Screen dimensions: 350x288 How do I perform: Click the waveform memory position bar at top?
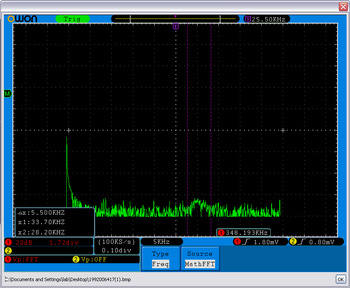tap(175, 19)
